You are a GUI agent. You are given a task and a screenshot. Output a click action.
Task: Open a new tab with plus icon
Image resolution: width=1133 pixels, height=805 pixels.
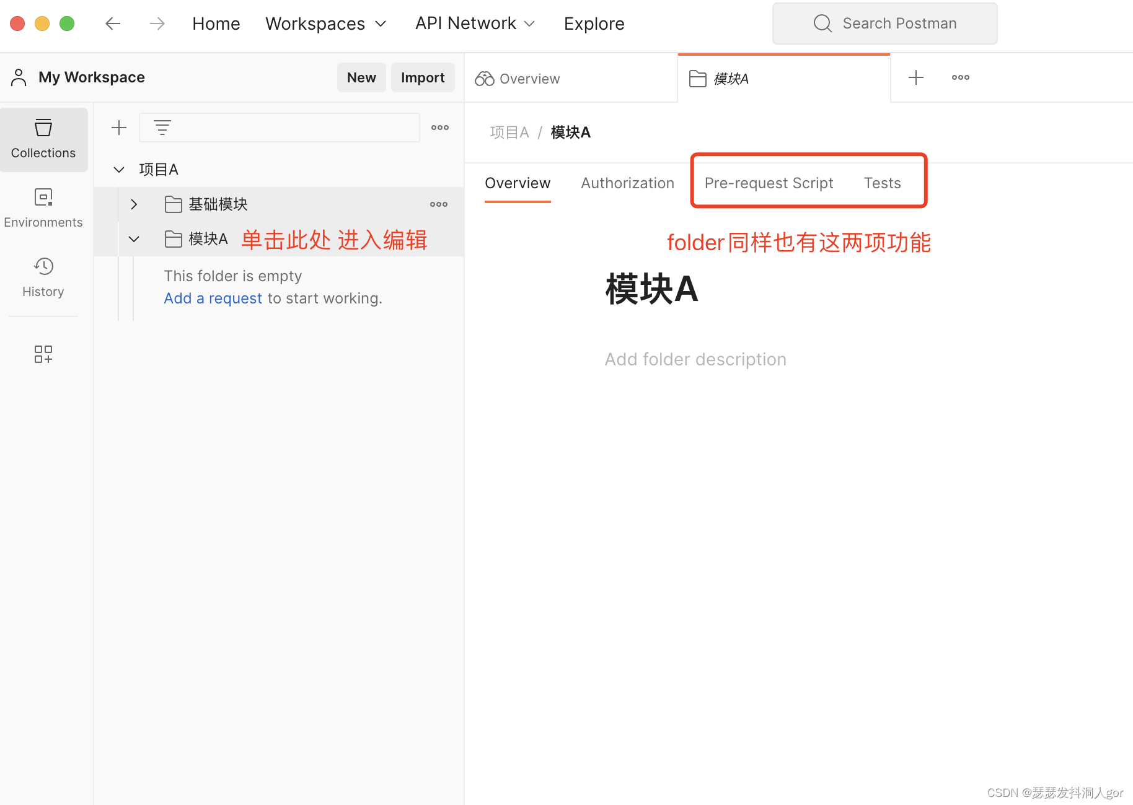(916, 77)
